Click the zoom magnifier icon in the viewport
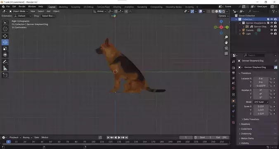 click(226, 37)
